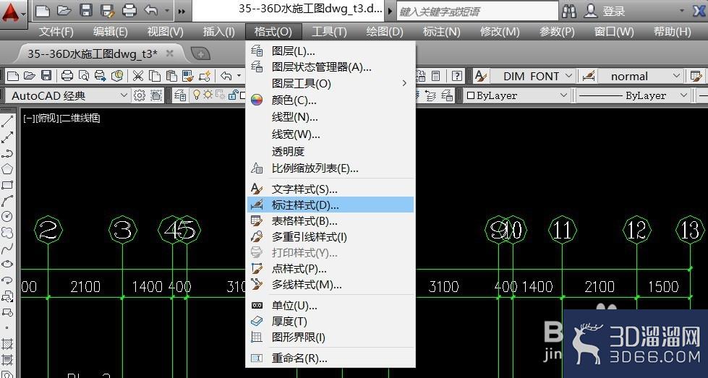Choose 重命名(R)... menu entry
The height and width of the screenshot is (378, 708).
(330, 358)
